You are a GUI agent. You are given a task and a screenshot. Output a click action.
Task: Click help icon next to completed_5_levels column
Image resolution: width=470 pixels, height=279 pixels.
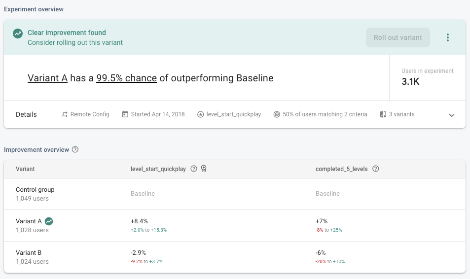click(x=376, y=169)
